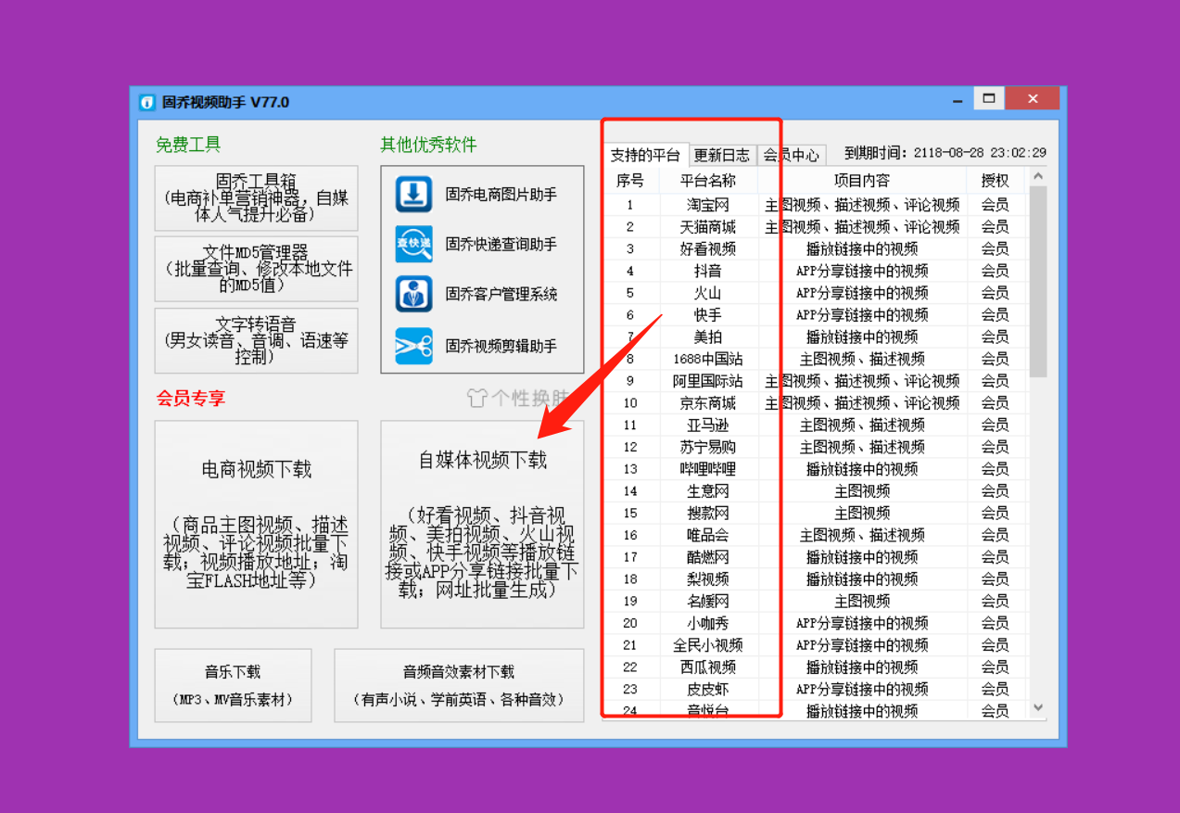Select the 生意网 row
This screenshot has height=813, width=1180.
pyautogui.click(x=815, y=491)
